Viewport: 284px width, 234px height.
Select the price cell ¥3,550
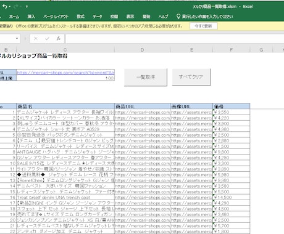(x=232, y=112)
